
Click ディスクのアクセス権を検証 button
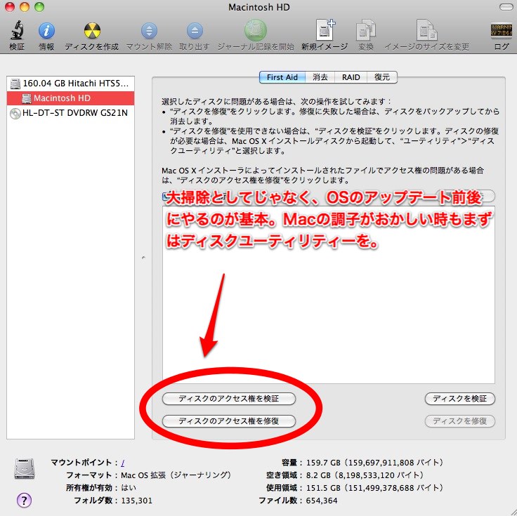228,399
